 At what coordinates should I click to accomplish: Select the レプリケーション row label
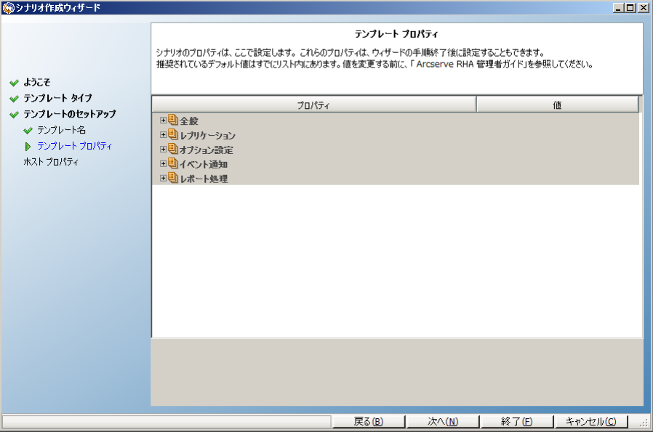207,136
